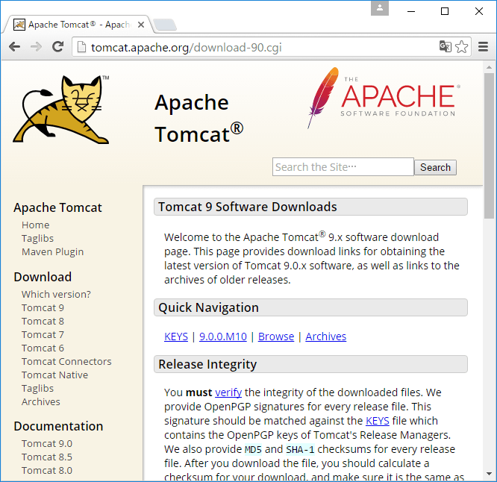Click the vertical scrollbar down arrow
This screenshot has height=482, width=497.
[489, 475]
